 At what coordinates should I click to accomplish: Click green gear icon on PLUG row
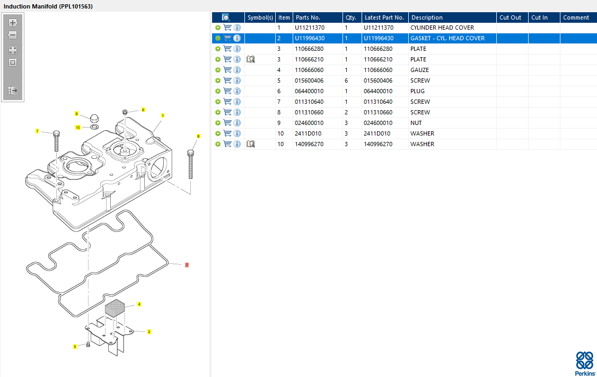click(x=217, y=91)
